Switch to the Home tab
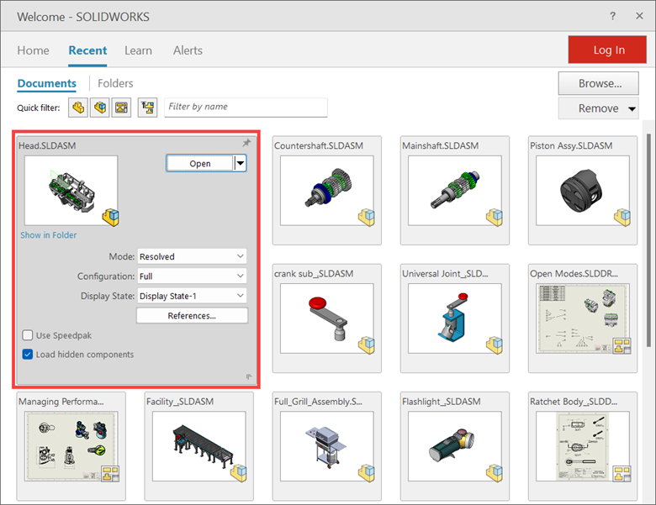Screen dimensions: 656x505 click(x=33, y=50)
